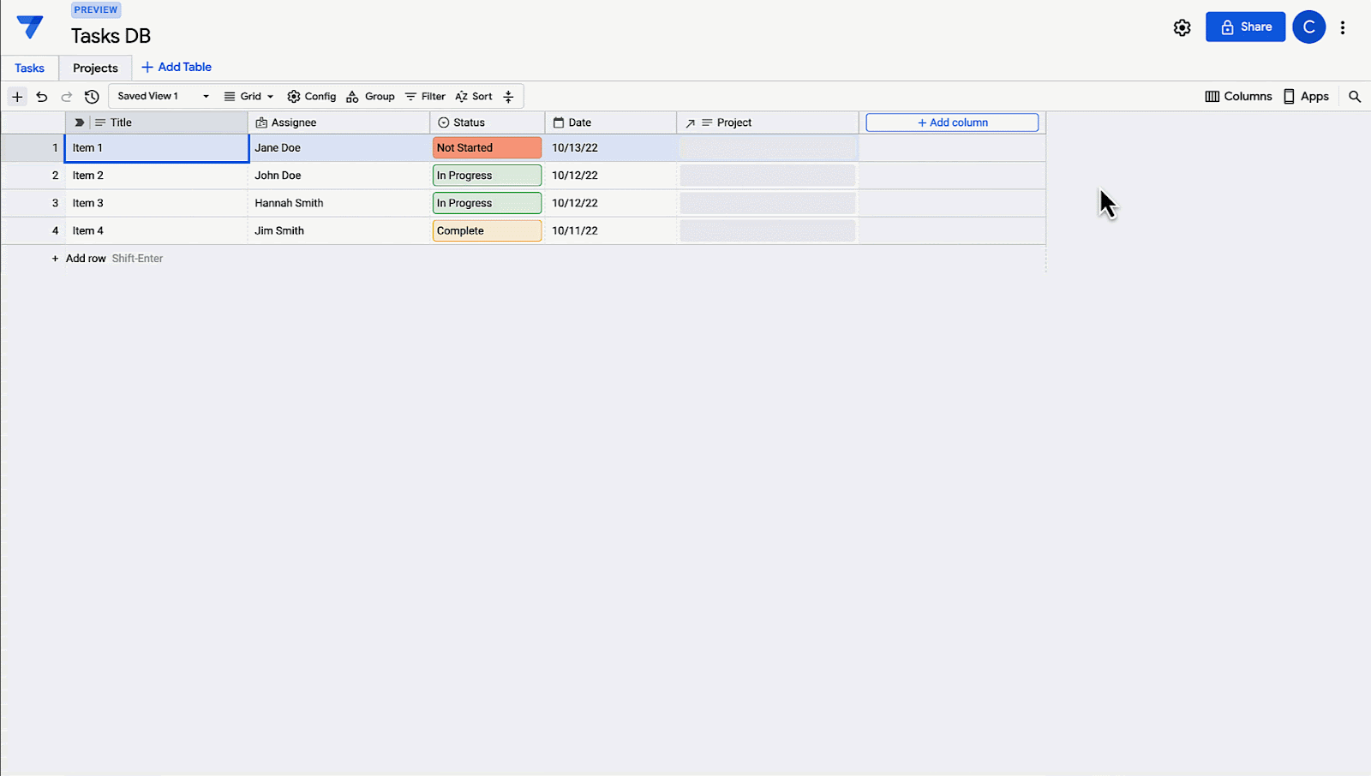
Task: Open the Complete status chip for Item 4
Action: (x=487, y=230)
